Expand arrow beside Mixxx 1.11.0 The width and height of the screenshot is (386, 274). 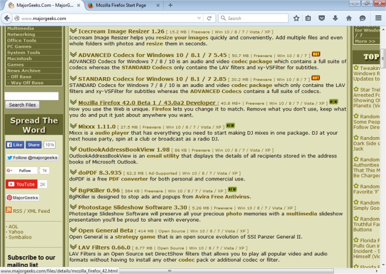pyautogui.click(x=73, y=126)
